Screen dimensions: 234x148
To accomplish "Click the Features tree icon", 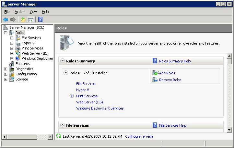I will coord(11,64).
